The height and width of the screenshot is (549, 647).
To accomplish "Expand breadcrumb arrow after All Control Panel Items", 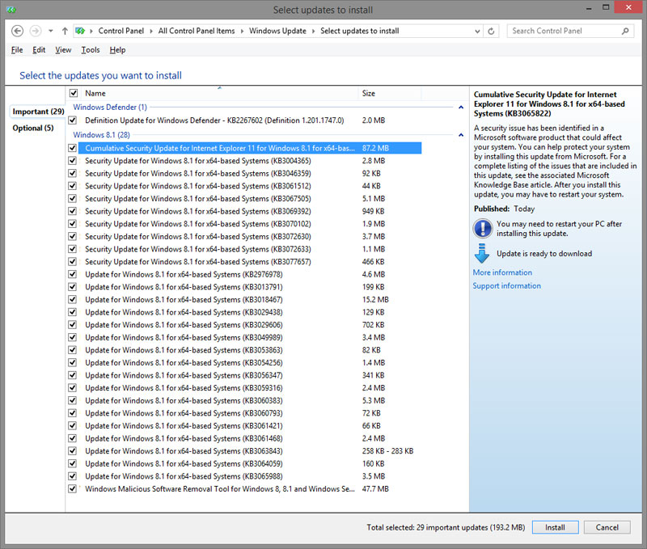I will (x=242, y=31).
